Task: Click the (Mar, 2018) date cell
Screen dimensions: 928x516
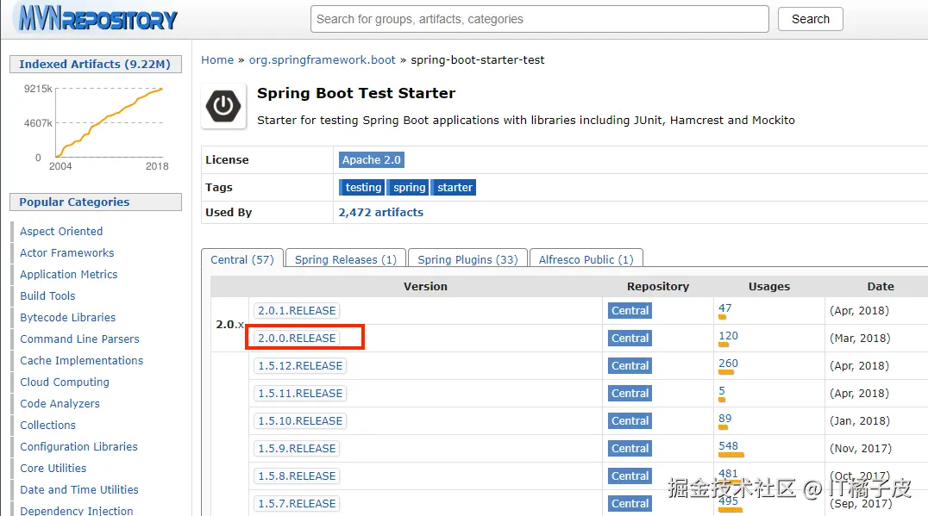Action: point(859,338)
